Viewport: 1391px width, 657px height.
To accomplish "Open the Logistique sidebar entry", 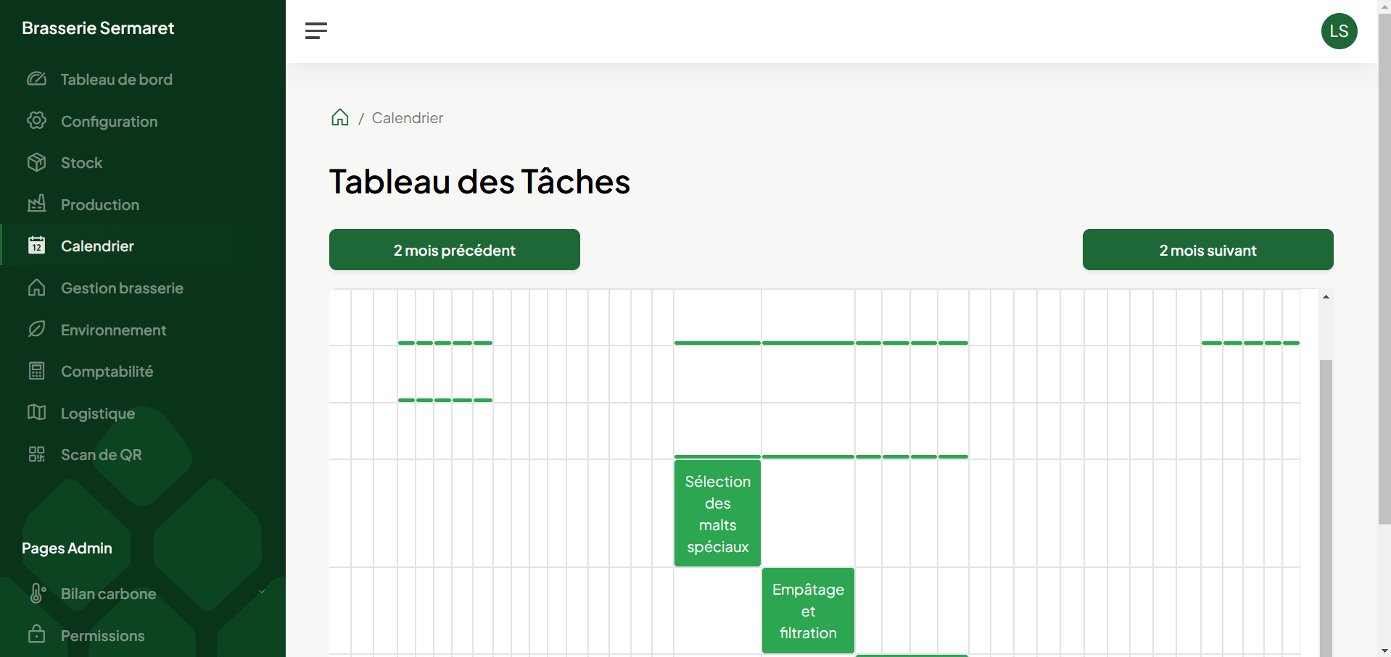I will [98, 413].
